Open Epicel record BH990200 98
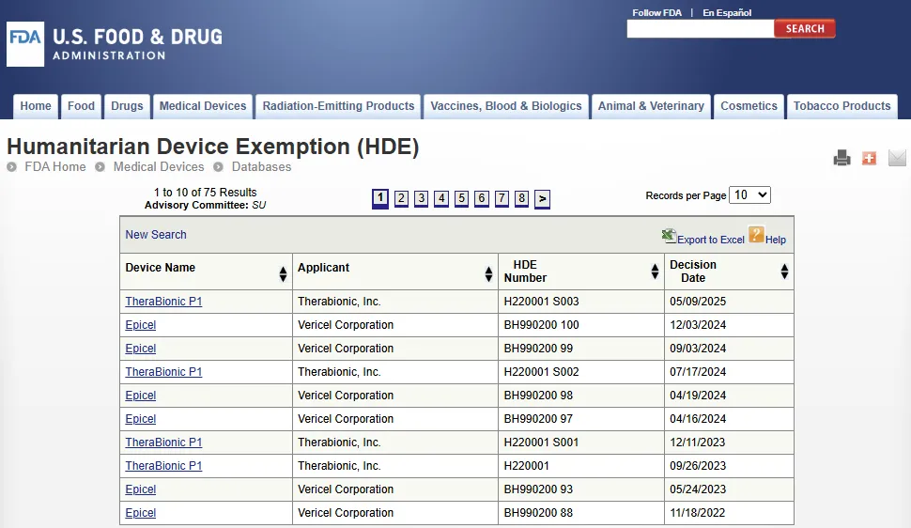This screenshot has height=528, width=911. coord(141,396)
